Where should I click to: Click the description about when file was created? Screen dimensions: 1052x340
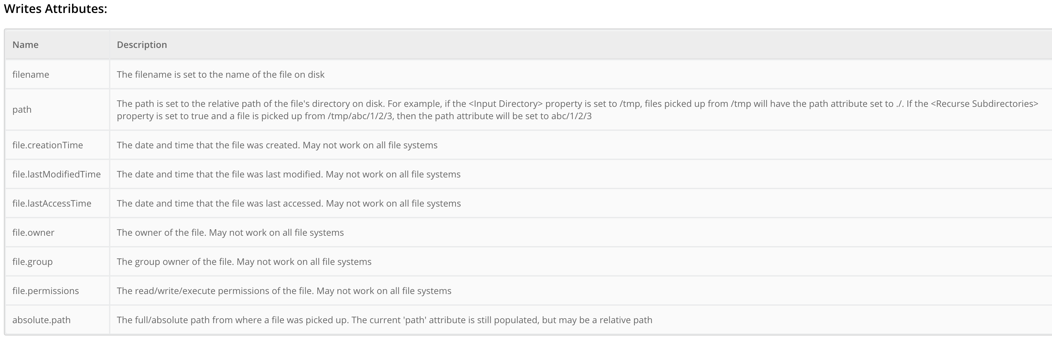[277, 145]
